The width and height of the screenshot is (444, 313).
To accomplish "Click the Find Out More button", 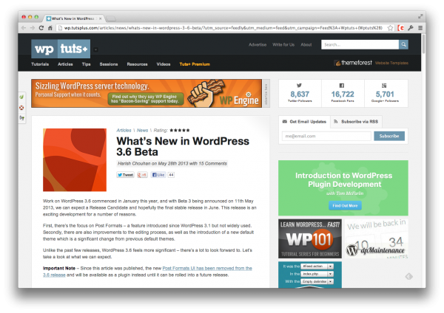I will click(340, 205).
